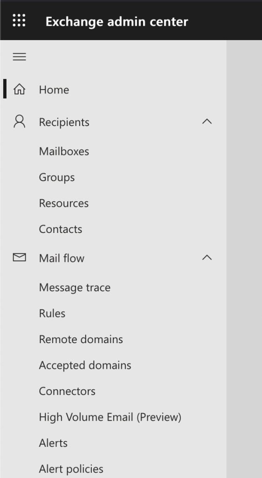Open Alert policies
This screenshot has width=262, height=478.
coord(71,469)
